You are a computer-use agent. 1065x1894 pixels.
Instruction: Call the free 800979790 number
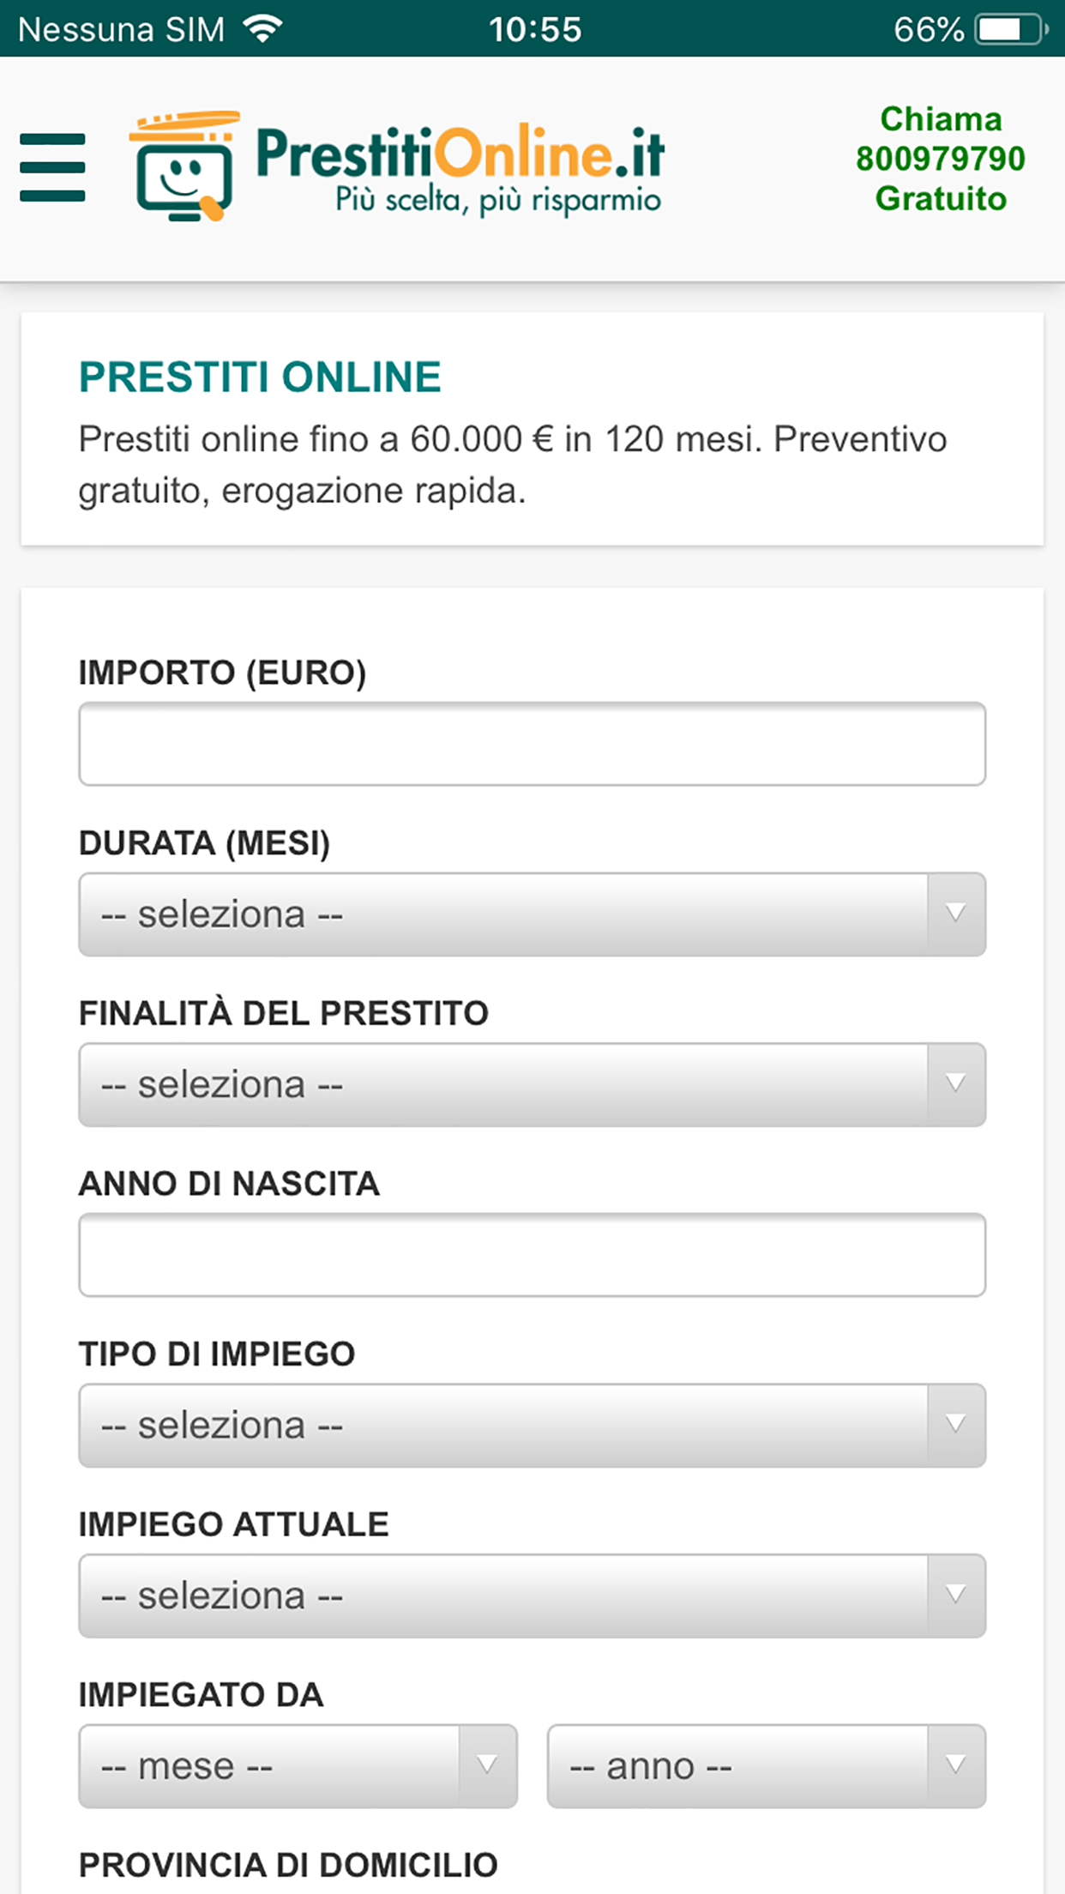click(940, 159)
